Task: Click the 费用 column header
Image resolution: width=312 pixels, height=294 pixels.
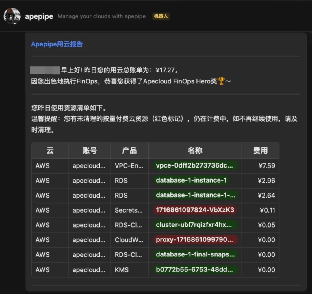Action: [x=260, y=150]
